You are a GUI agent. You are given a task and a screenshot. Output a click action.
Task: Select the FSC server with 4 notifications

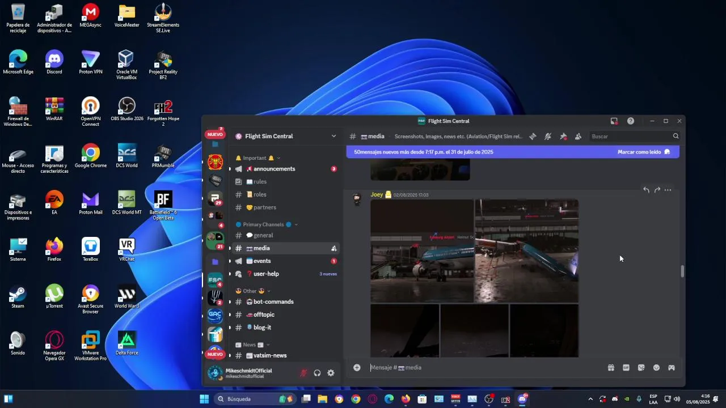pos(215,280)
